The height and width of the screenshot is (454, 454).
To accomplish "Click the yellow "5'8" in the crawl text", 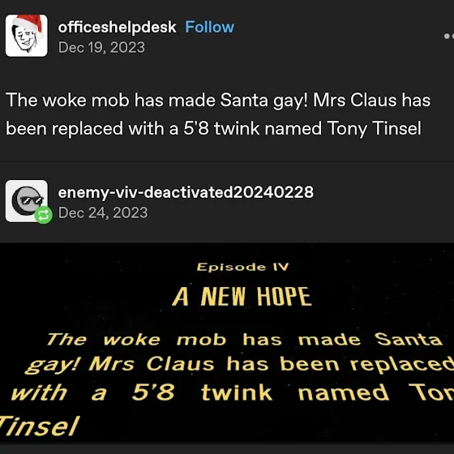I will [153, 392].
